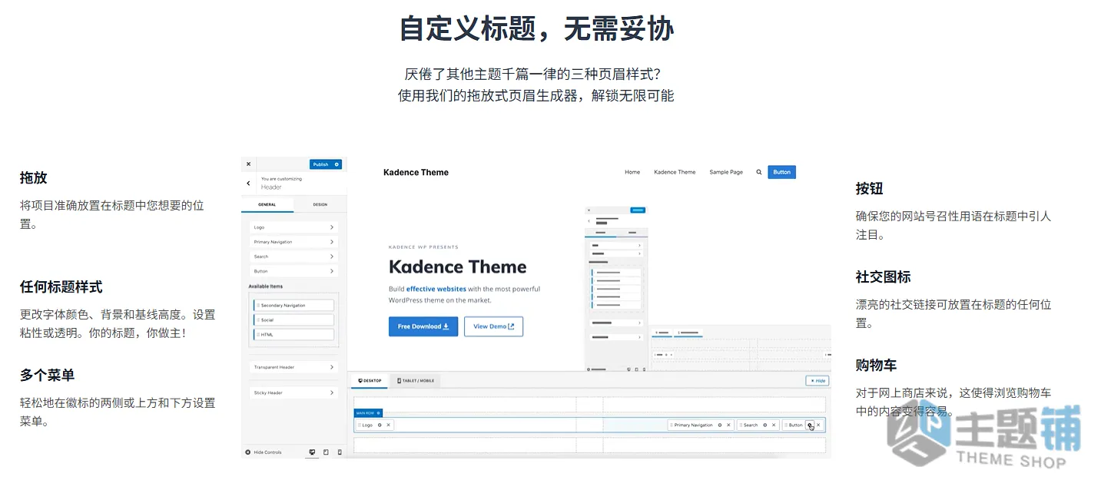The image size is (1101, 490).
Task: Remove the Button builder item
Action: 818,425
